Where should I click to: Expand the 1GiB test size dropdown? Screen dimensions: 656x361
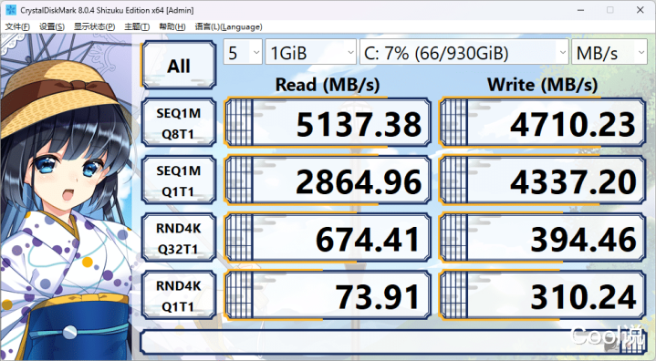(311, 52)
